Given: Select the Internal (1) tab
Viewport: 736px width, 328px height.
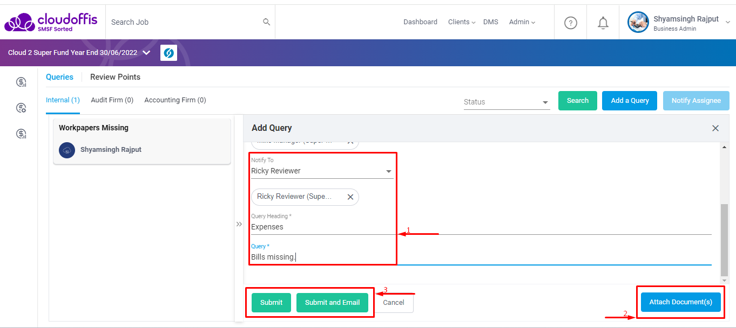Looking at the screenshot, I should pyautogui.click(x=63, y=100).
